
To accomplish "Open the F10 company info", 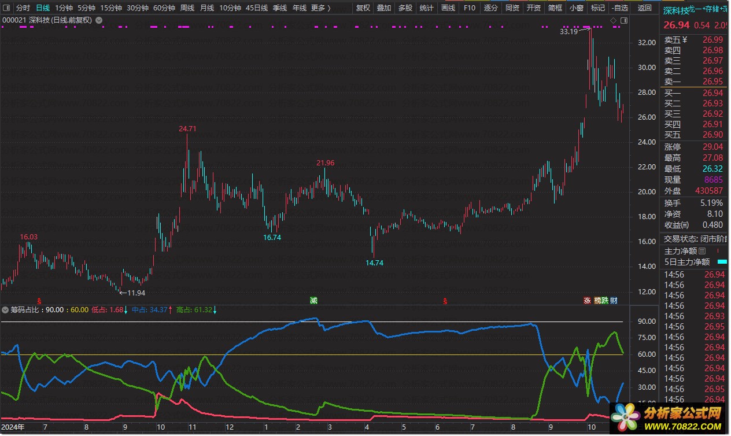I will [x=469, y=8].
